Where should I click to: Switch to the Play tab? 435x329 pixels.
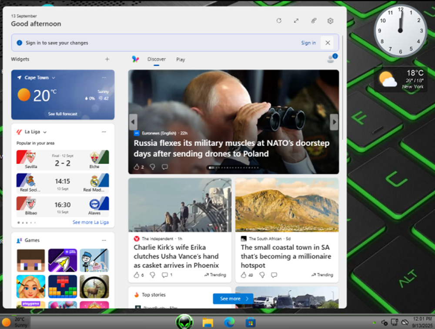[x=181, y=59]
